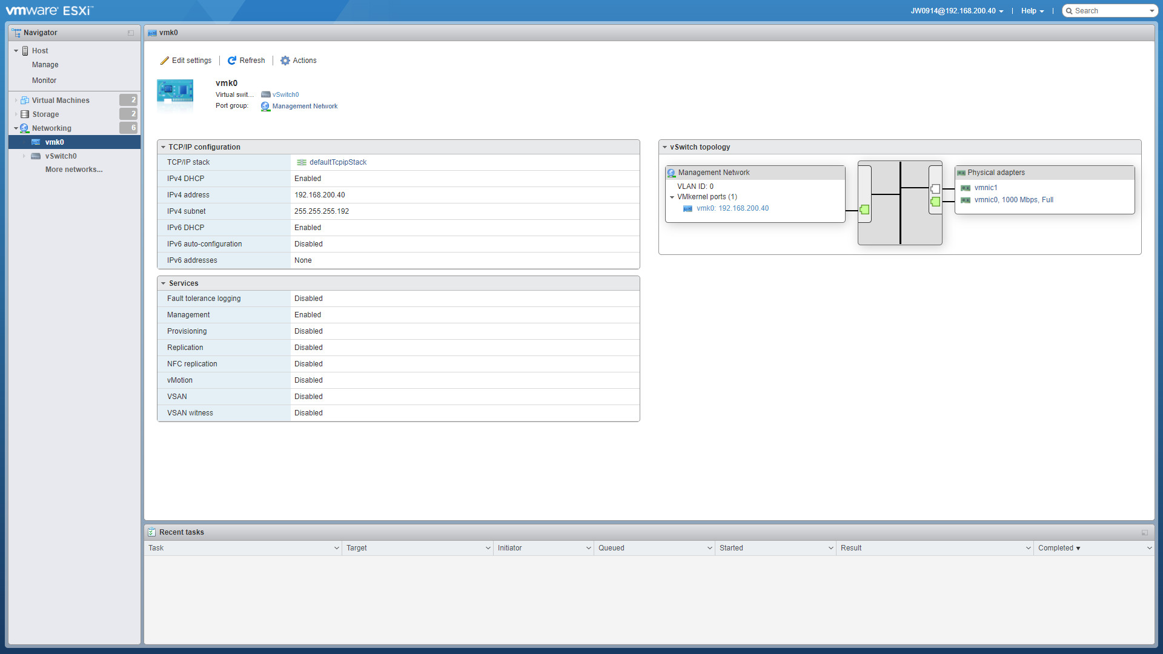Screen dimensions: 1163x654
Task: Select the IPv4 subnet value 255.255.255.192
Action: pyautogui.click(x=322, y=211)
